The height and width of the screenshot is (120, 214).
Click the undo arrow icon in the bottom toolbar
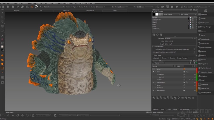(4, 115)
